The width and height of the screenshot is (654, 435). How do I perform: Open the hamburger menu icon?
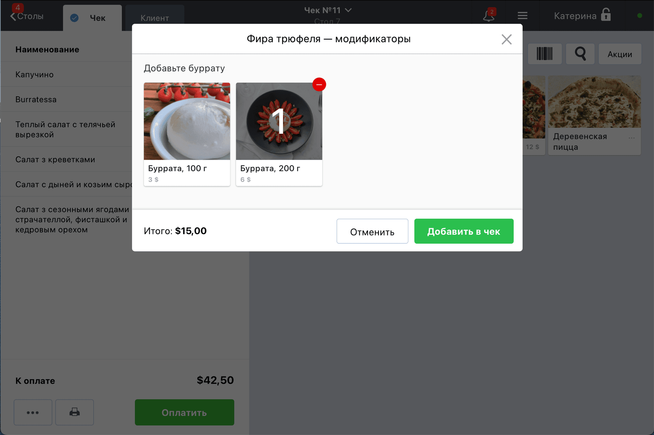tap(522, 16)
